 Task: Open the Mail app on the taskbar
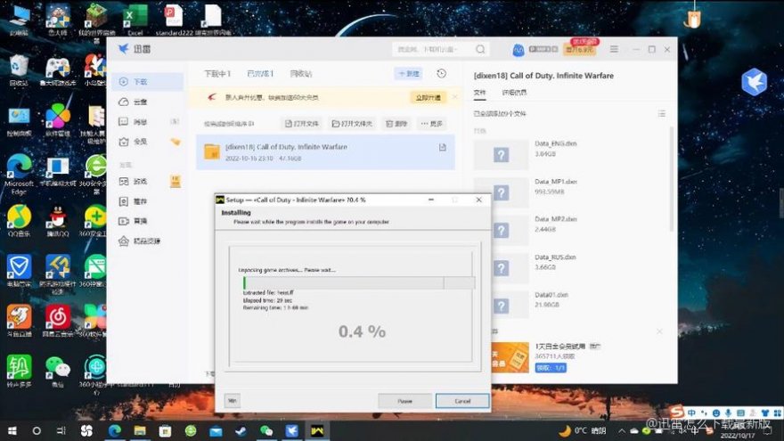(216, 430)
